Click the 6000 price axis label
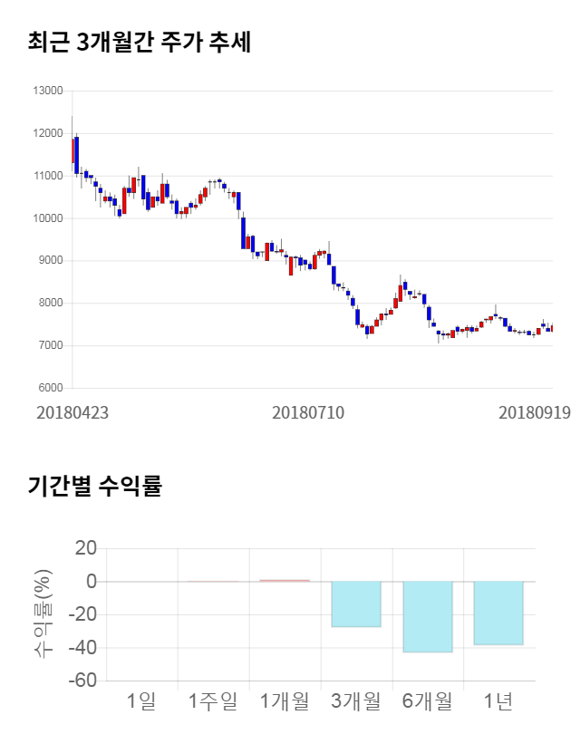 pyautogui.click(x=50, y=388)
